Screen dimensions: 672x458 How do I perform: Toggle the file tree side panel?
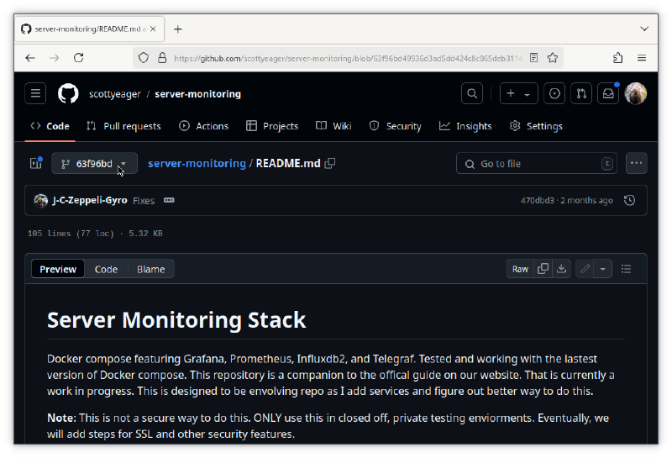tap(36, 164)
